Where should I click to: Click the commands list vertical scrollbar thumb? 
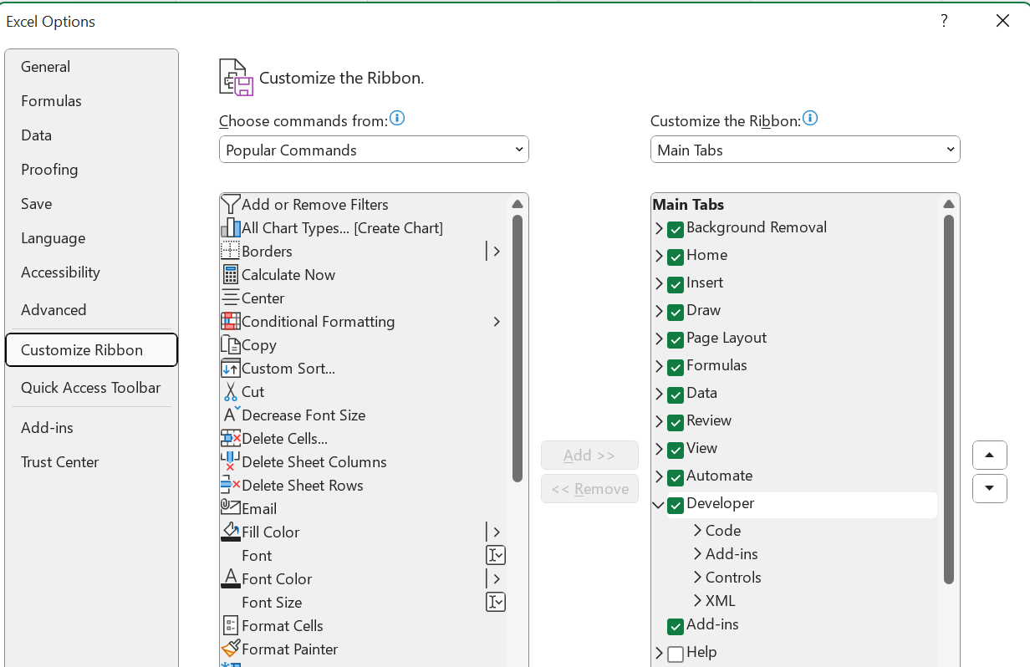coord(518,349)
